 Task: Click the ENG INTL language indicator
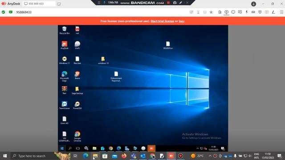256,156
